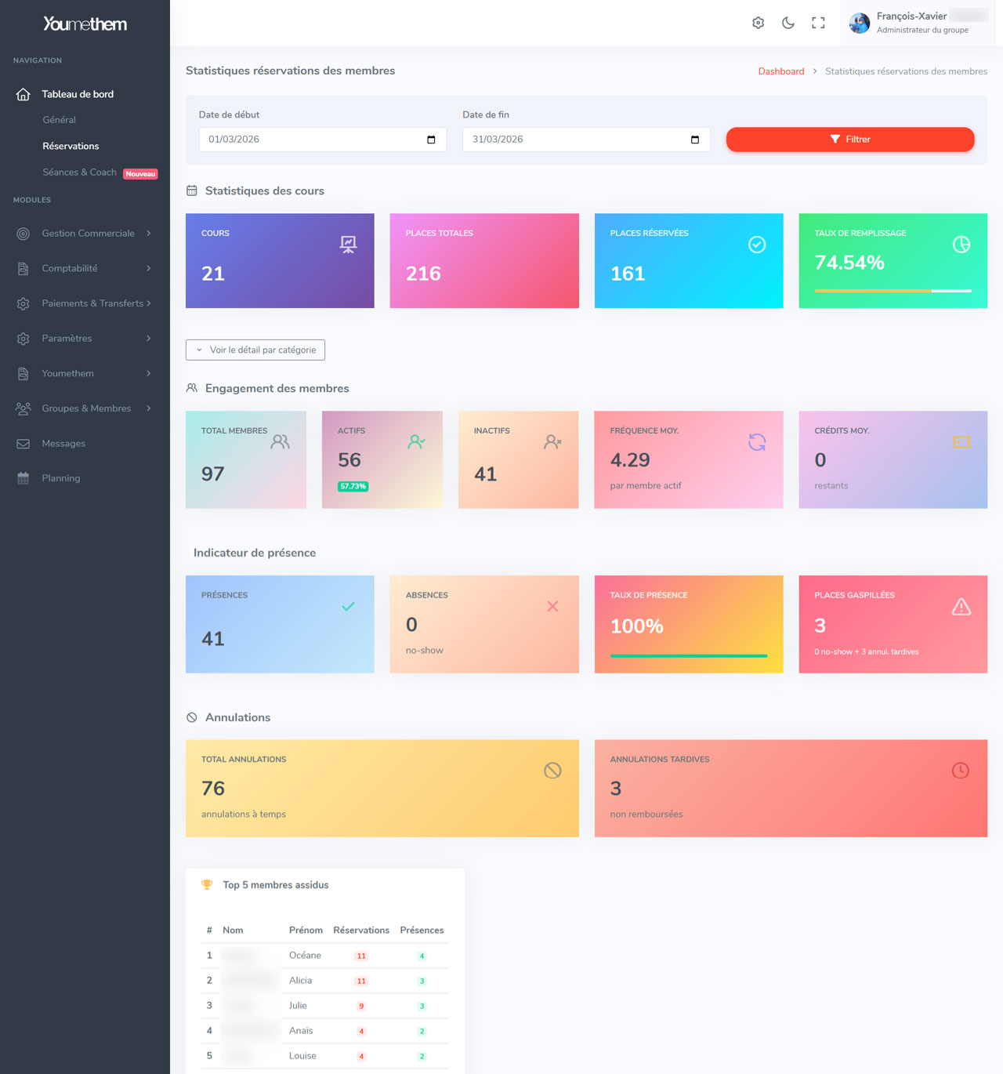Screen dimensions: 1003x1074
Task: Click the Date de début input field
Action: click(x=313, y=140)
